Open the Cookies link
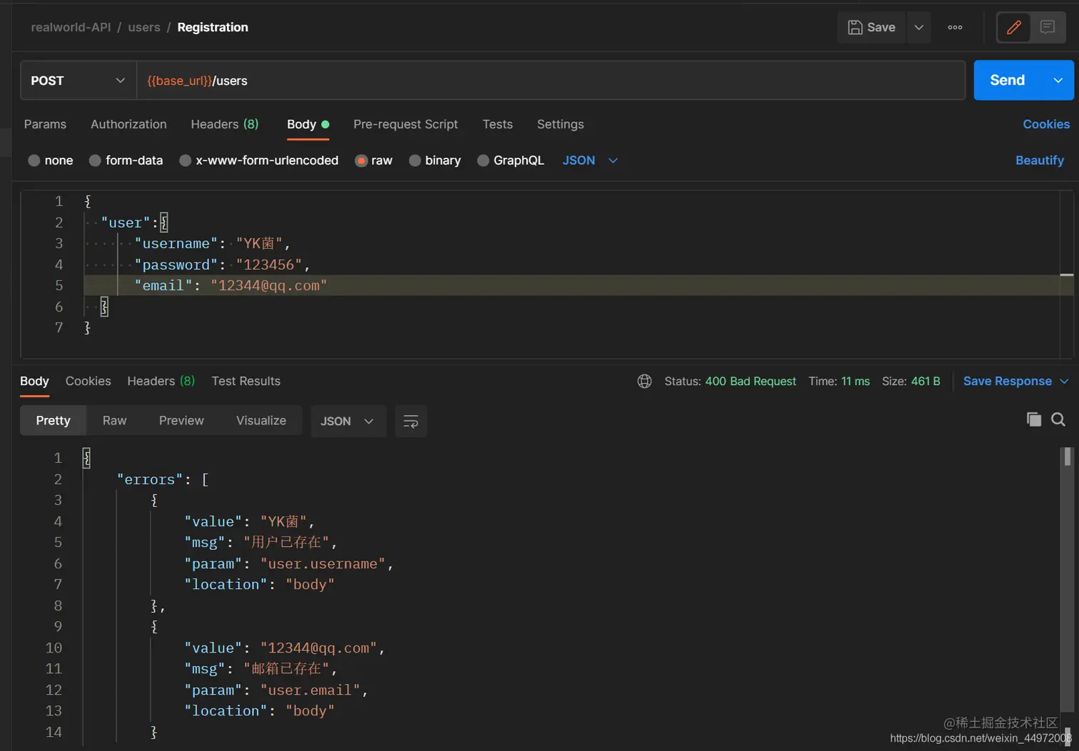The width and height of the screenshot is (1079, 751). (1046, 124)
